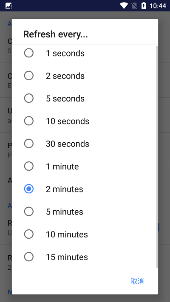
Task: Pick the 15 minutes refresh interval
Action: tap(29, 257)
